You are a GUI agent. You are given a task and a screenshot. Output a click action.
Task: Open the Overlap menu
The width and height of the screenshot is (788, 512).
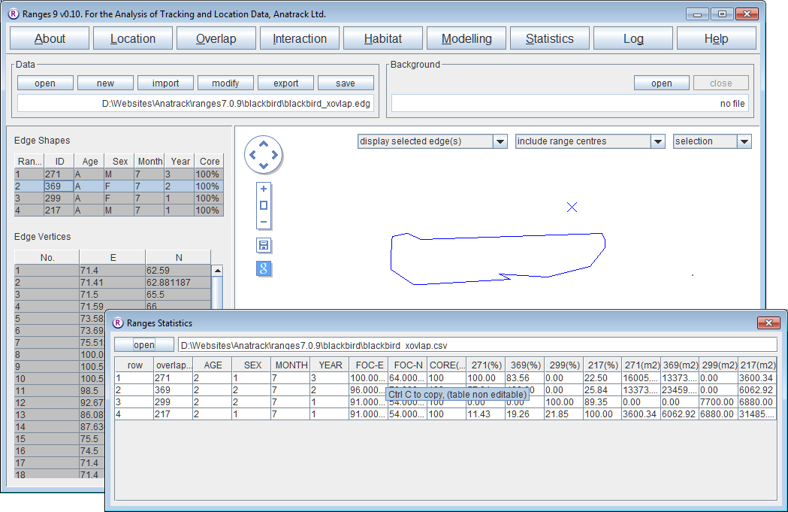pos(216,39)
